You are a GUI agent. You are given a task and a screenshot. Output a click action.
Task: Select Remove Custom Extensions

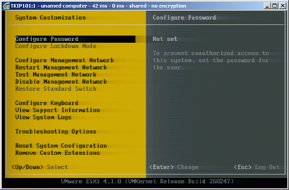pyautogui.click(x=58, y=153)
